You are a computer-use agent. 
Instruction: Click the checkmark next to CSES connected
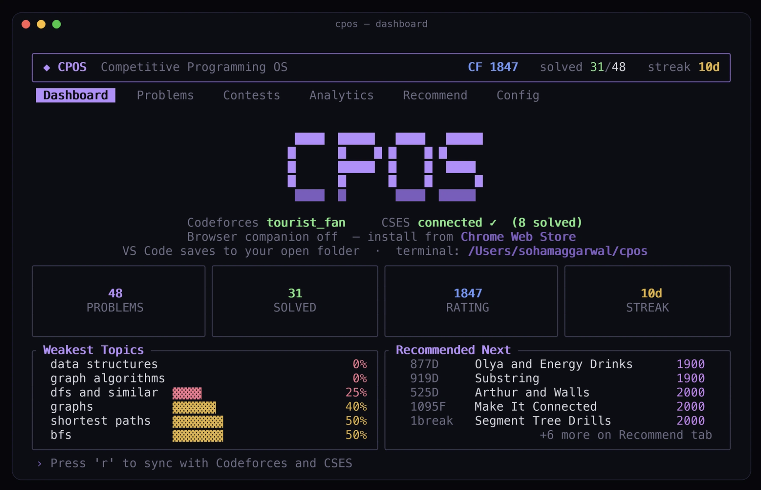tap(493, 223)
